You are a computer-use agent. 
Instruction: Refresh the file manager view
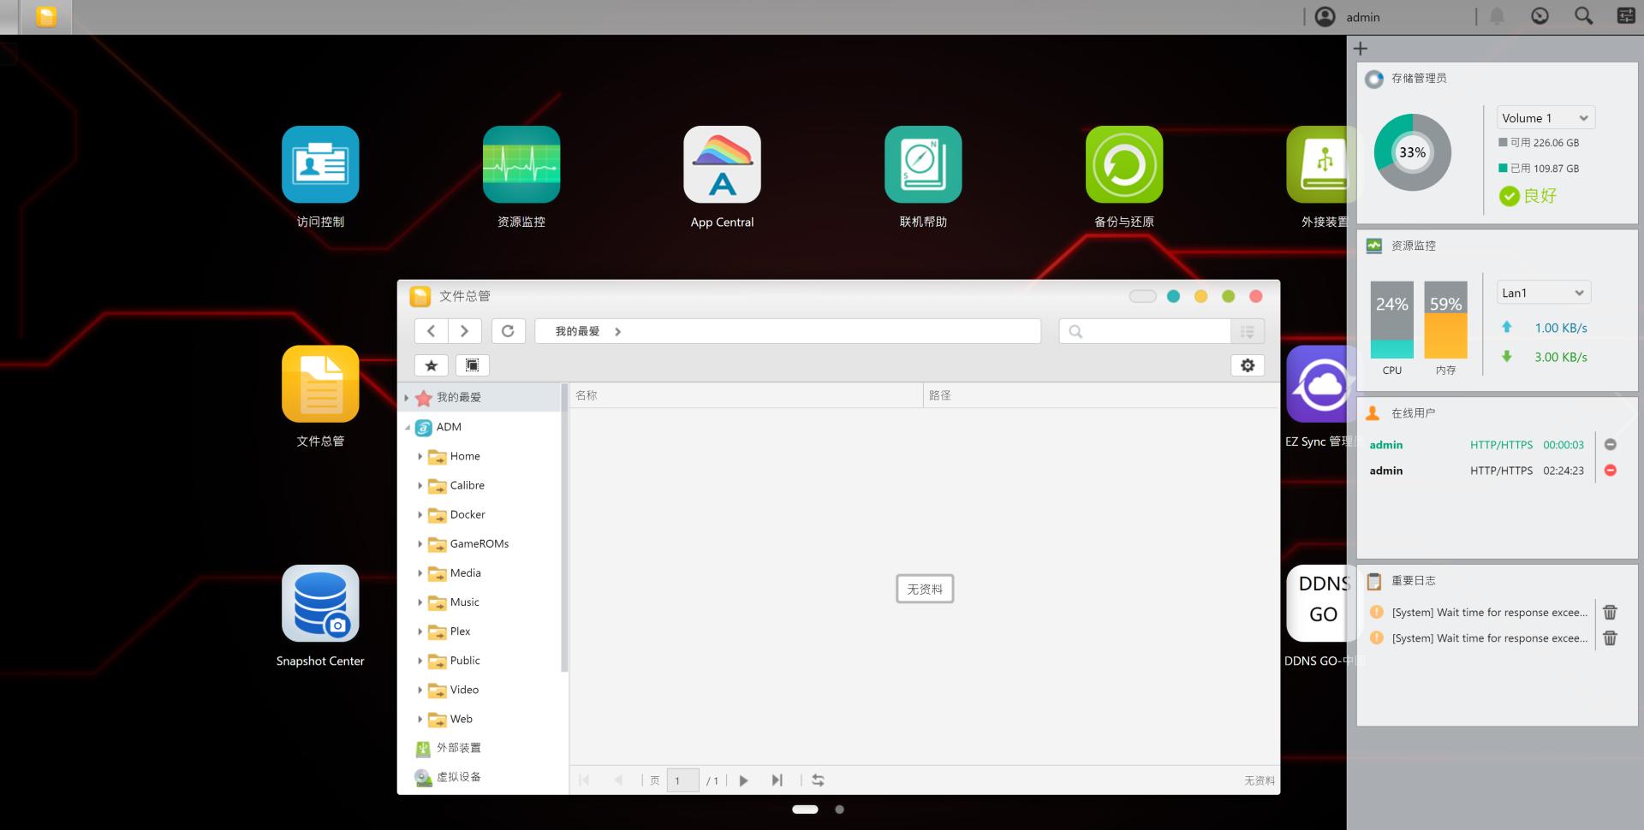[x=508, y=331]
